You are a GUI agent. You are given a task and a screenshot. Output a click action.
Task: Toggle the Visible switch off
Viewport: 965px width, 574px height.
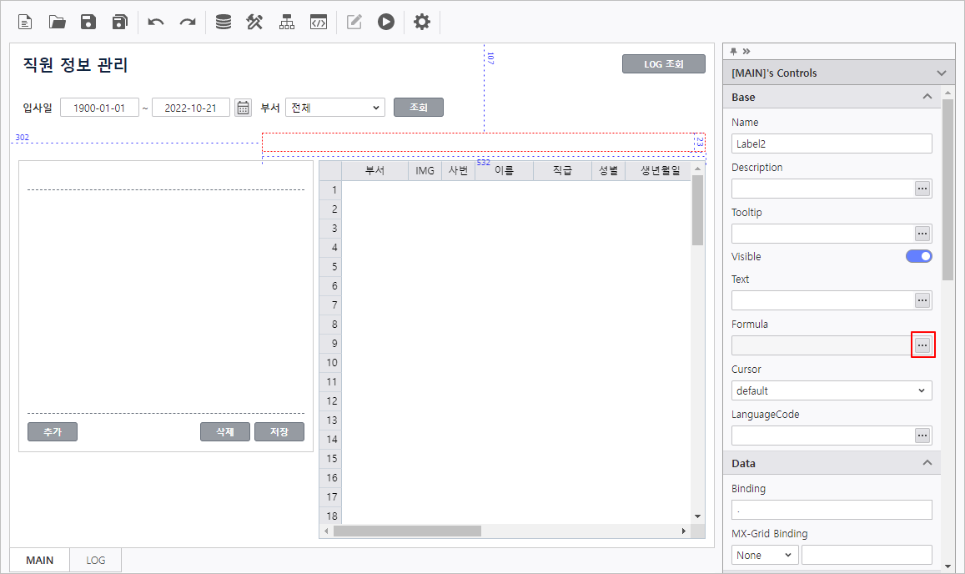coord(918,256)
